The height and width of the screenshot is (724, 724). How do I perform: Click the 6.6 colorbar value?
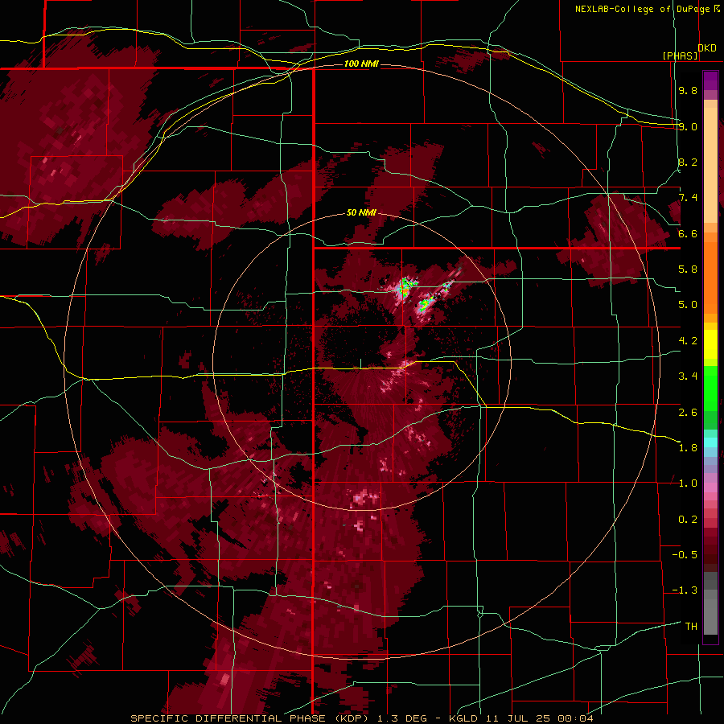tap(688, 233)
